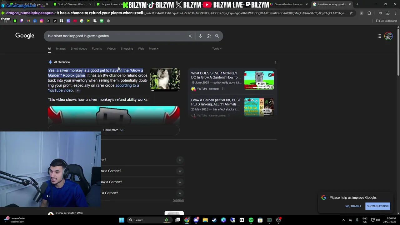Open the YouTube bookmark icon

[x=75, y=21]
